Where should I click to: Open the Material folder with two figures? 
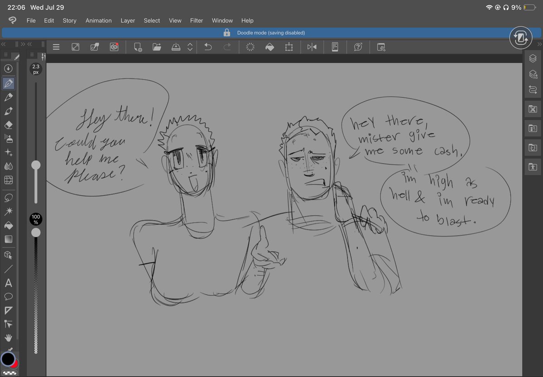click(x=533, y=128)
